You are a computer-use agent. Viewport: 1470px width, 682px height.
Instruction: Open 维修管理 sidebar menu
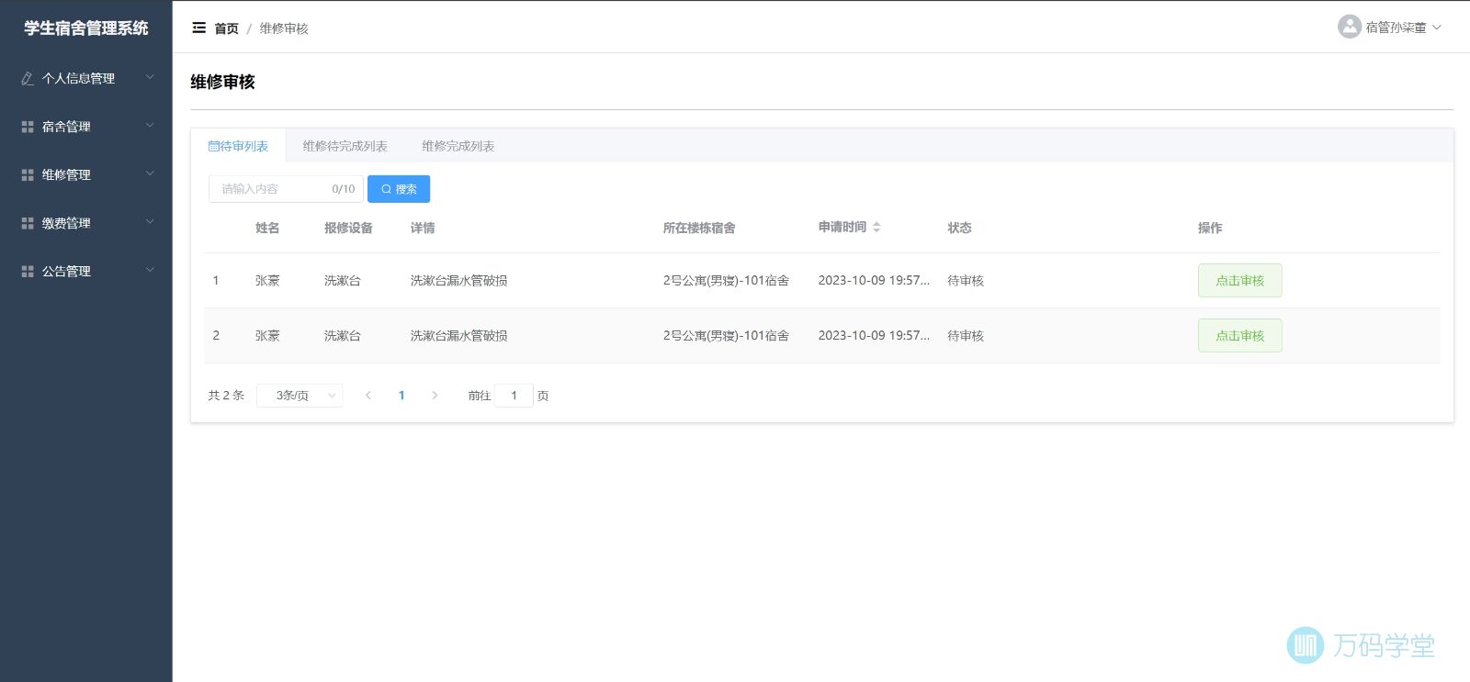[x=86, y=174]
